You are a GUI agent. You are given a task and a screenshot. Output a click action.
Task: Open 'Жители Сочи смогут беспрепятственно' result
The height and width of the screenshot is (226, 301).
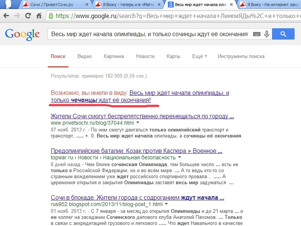coord(142,116)
